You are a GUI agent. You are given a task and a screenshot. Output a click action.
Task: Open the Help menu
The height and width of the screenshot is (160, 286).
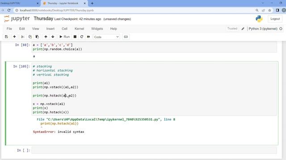(114, 28)
